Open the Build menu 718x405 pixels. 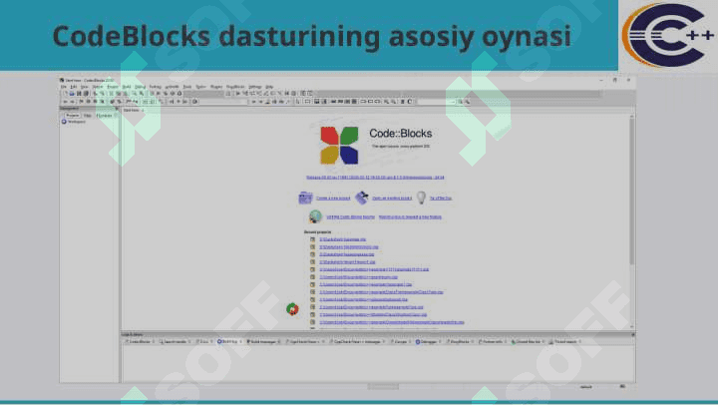pos(127,86)
